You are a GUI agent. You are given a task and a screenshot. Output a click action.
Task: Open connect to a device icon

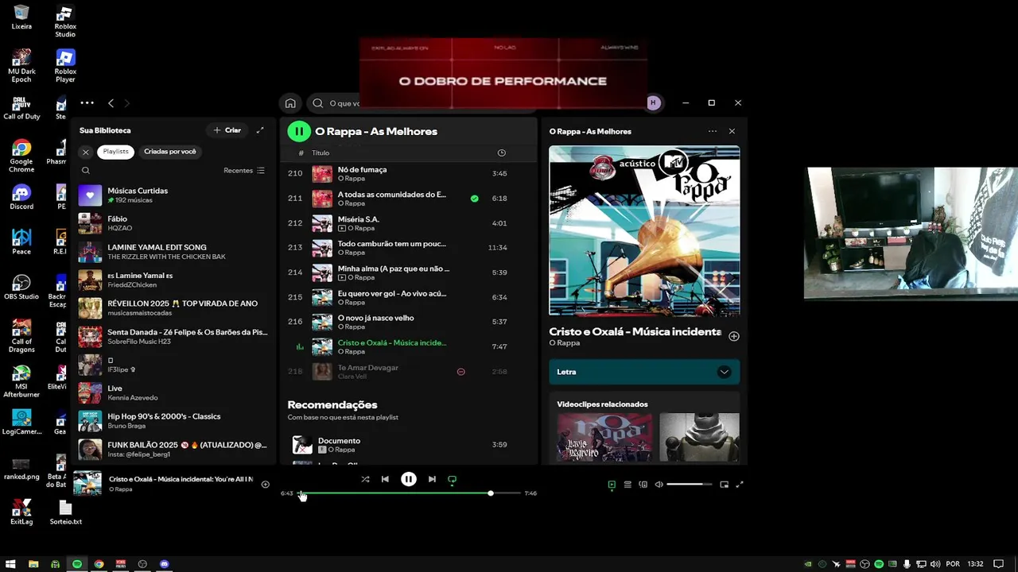(x=643, y=485)
